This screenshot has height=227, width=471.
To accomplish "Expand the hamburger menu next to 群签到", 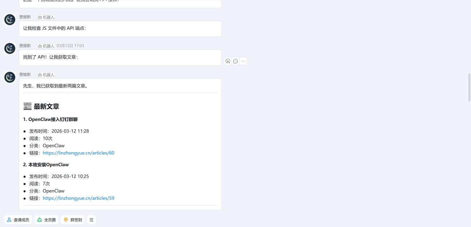I will pyautogui.click(x=91, y=220).
